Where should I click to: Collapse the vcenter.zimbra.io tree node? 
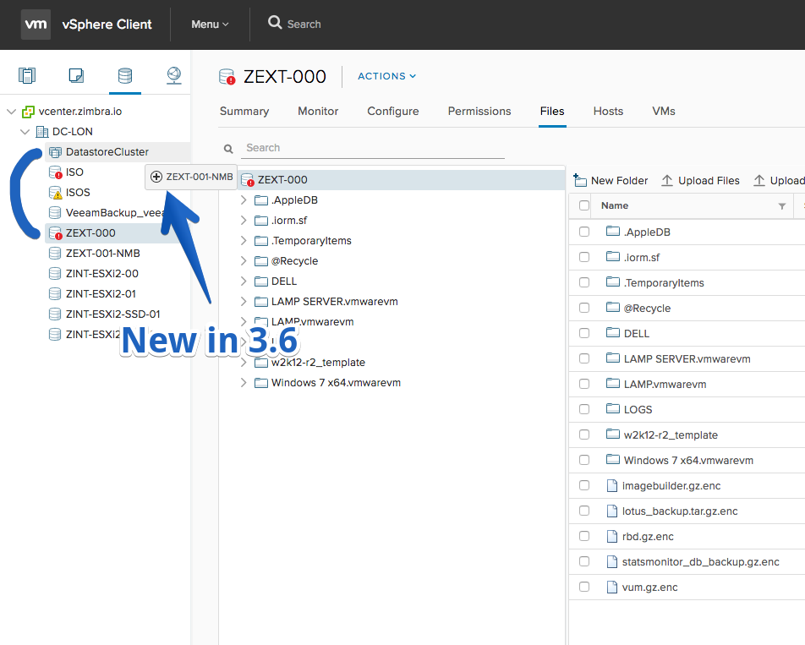(x=11, y=112)
